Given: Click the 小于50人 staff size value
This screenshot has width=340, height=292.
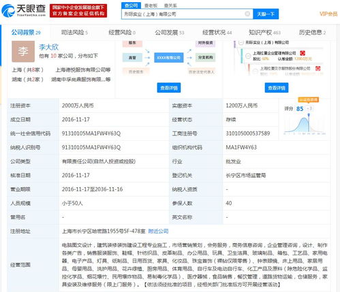Looking at the screenshot, I should click(x=72, y=204).
